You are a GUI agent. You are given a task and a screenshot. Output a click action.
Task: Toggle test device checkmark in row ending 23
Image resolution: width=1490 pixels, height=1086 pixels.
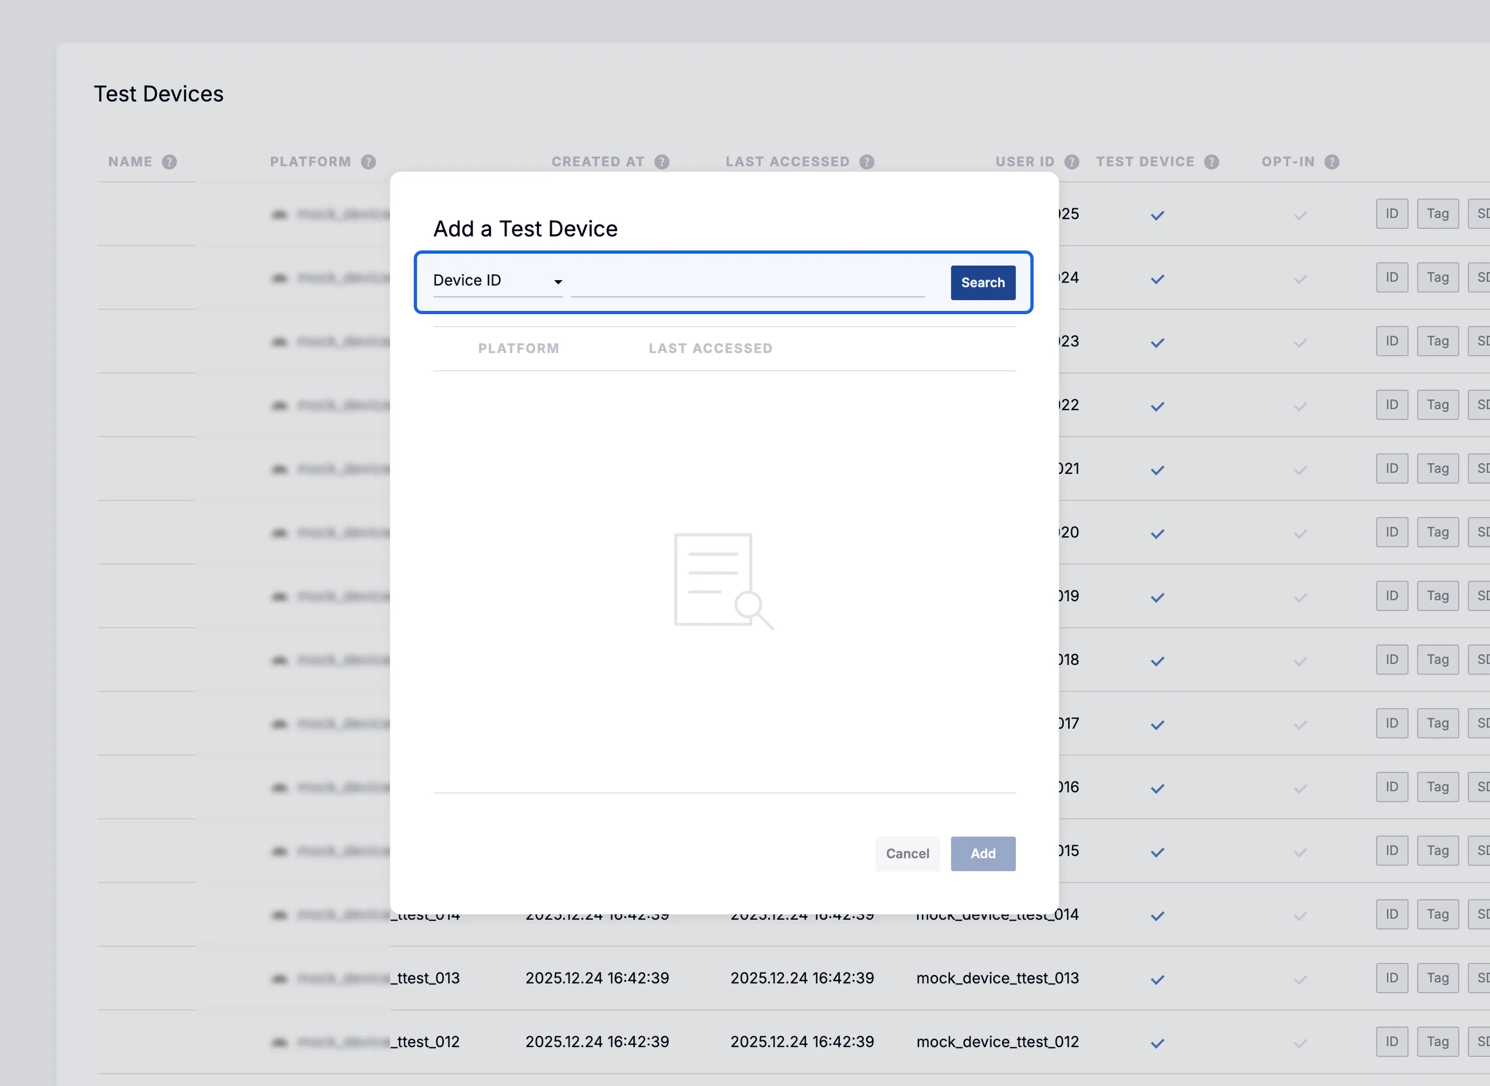pyautogui.click(x=1158, y=343)
